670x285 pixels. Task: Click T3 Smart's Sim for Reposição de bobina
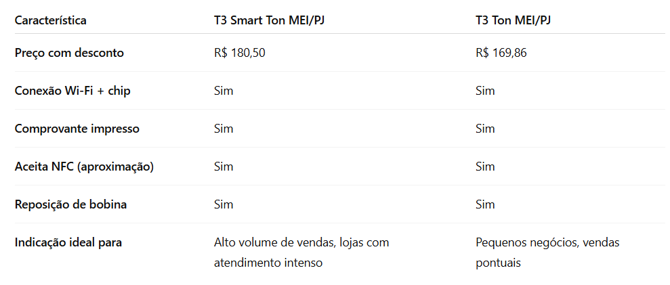(x=224, y=204)
